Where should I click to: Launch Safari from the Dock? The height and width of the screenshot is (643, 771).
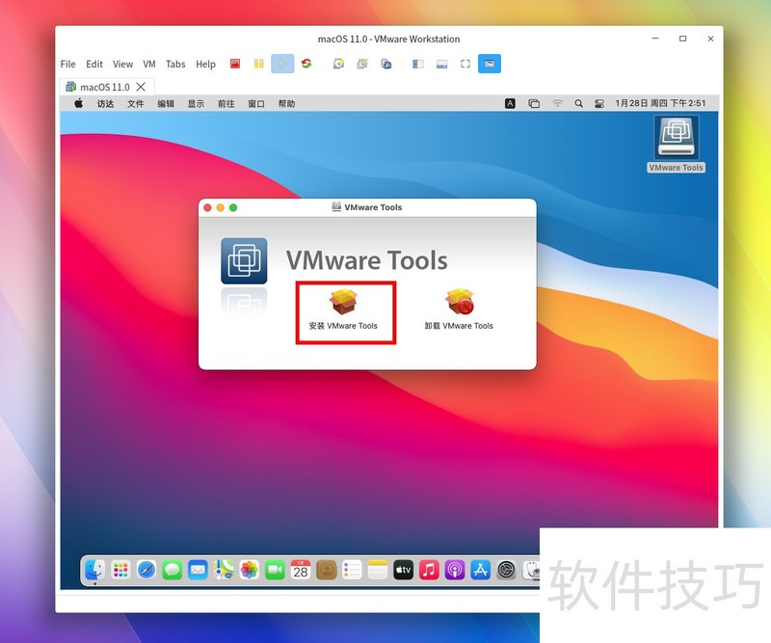coord(146,570)
